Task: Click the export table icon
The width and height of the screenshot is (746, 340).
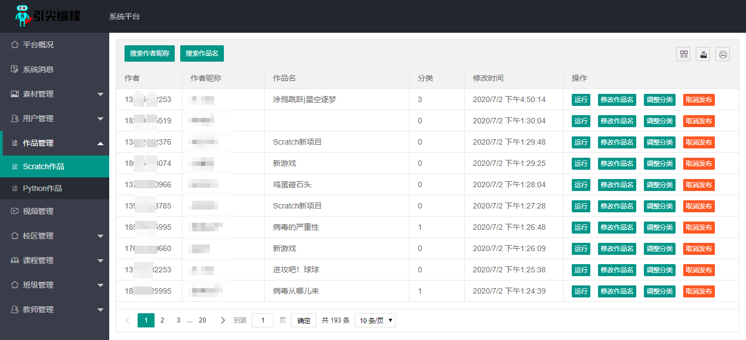Action: pos(703,54)
